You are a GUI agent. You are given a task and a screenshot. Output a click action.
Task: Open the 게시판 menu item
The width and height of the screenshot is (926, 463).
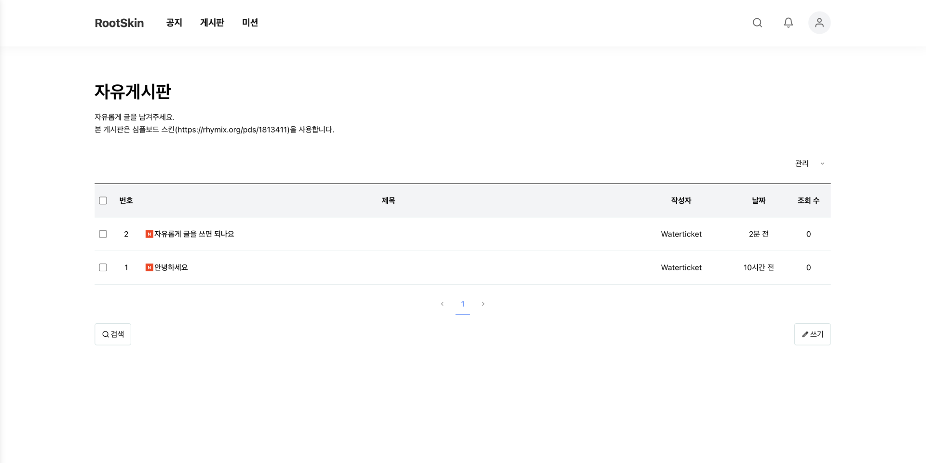212,23
